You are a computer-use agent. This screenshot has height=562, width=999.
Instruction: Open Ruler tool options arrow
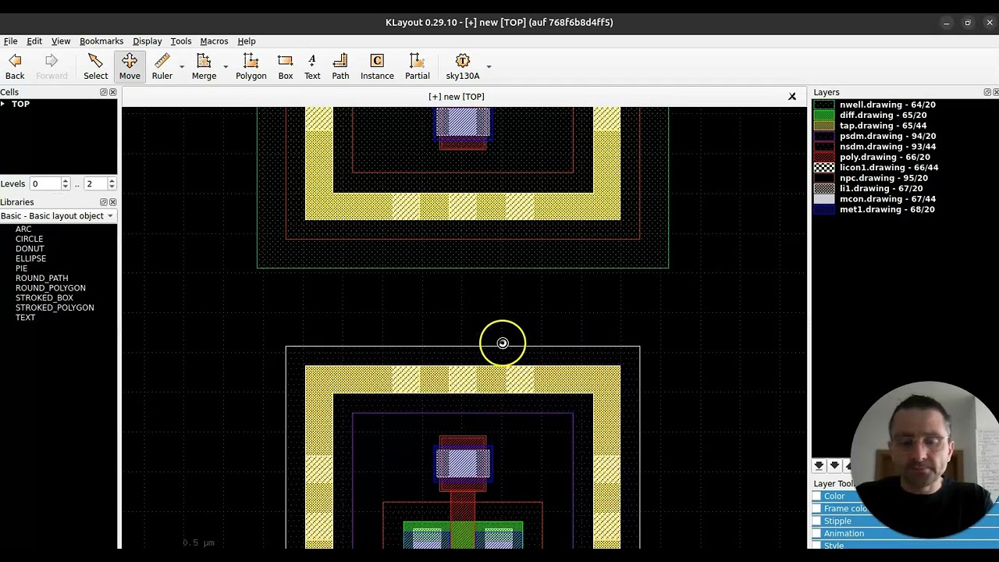click(181, 67)
